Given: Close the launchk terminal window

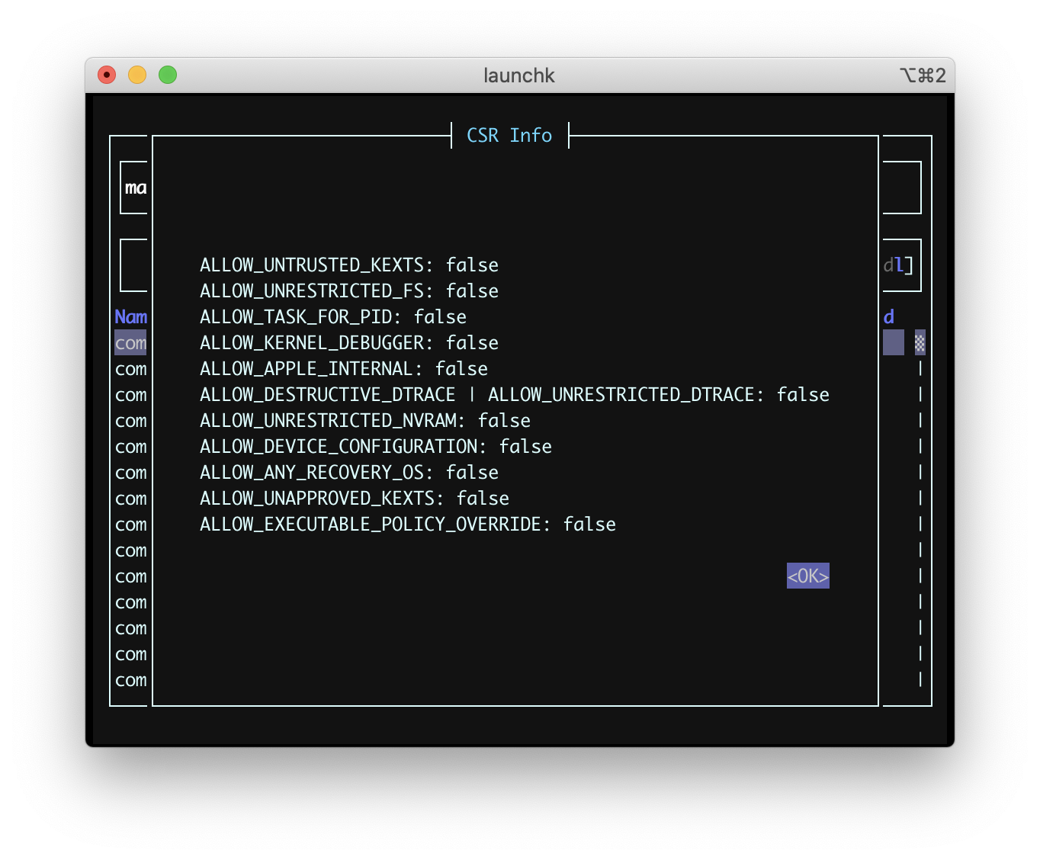Looking at the screenshot, I should coord(107,75).
